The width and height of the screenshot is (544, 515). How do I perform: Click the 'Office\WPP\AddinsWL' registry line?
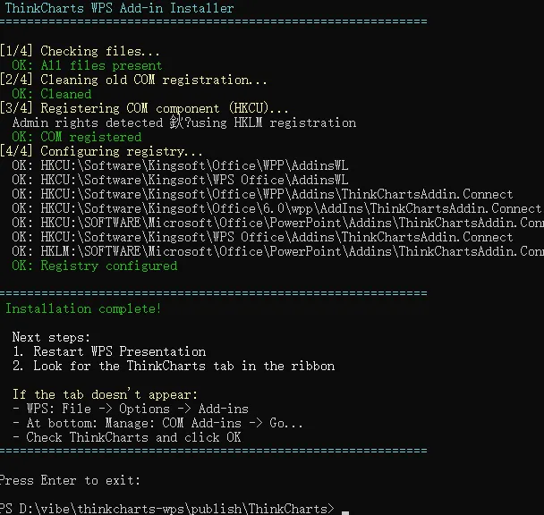180,165
